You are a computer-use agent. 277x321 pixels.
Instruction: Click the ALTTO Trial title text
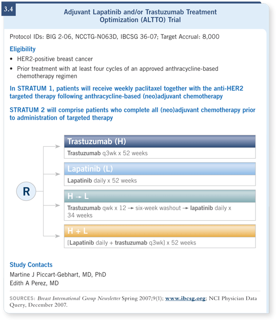(x=140, y=16)
